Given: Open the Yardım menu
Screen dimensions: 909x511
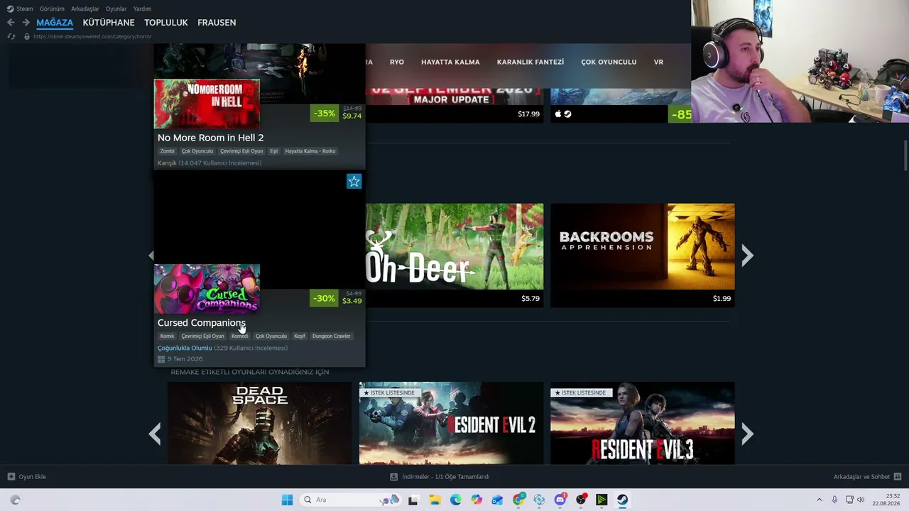Looking at the screenshot, I should point(142,9).
